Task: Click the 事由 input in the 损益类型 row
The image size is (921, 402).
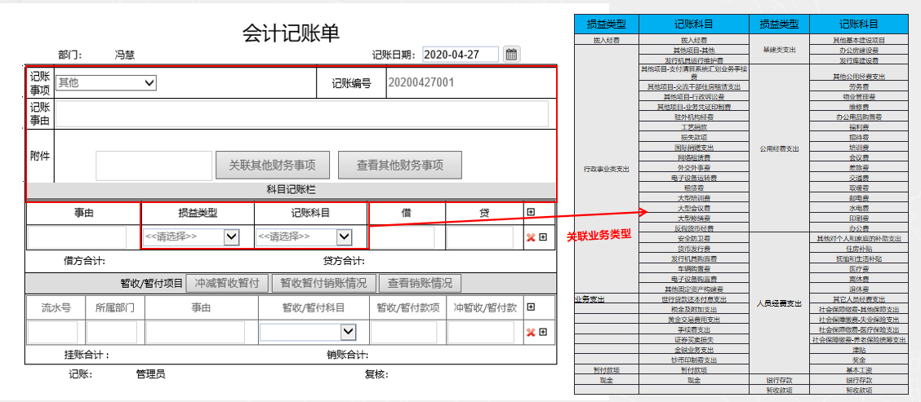Action: (77, 237)
